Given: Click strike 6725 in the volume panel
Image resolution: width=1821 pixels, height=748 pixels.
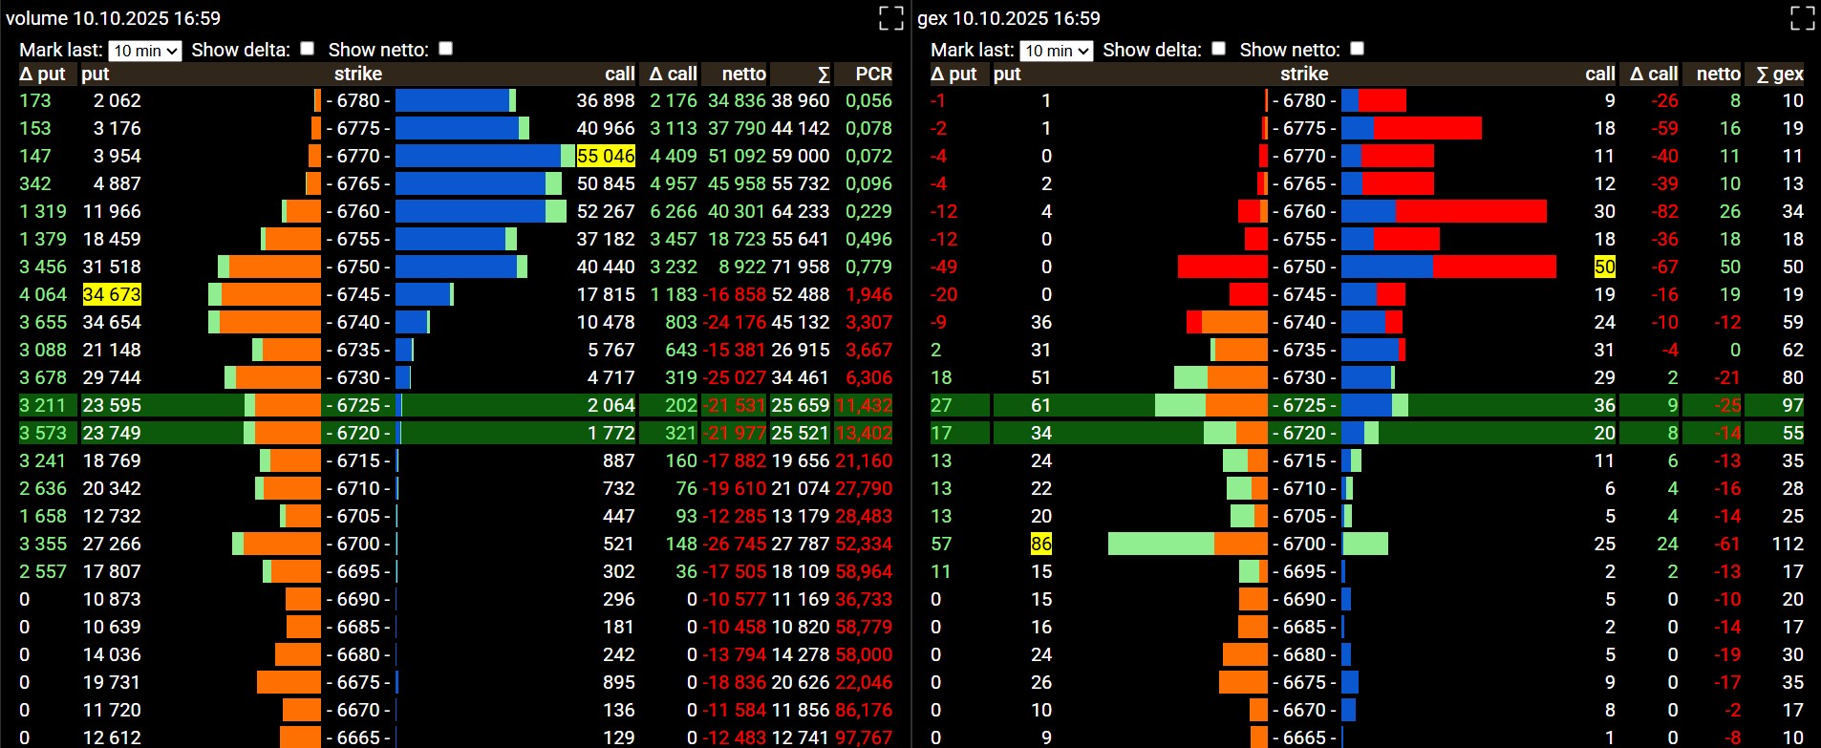Looking at the screenshot, I should 358,405.
